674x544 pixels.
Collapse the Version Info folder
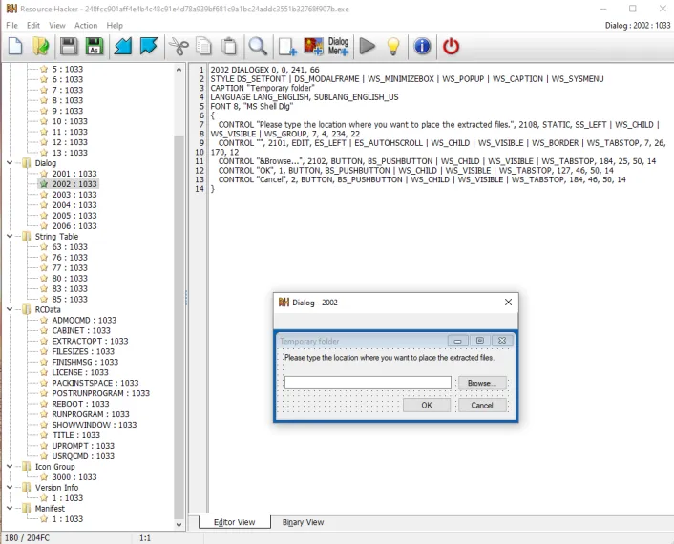10,488
